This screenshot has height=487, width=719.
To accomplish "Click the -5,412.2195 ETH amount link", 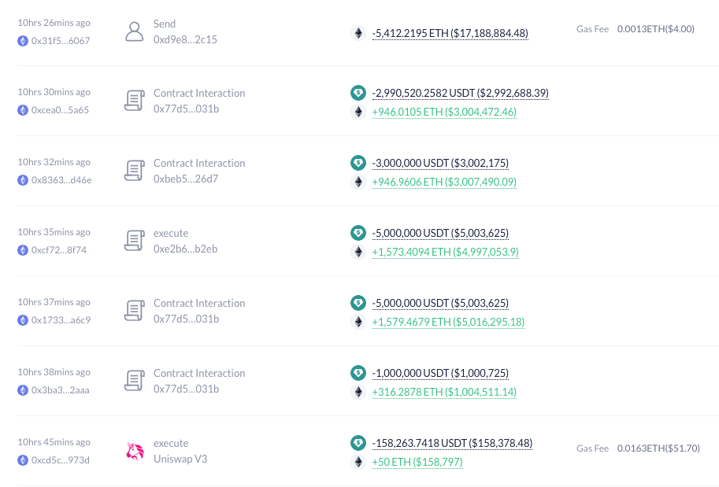I will point(450,33).
